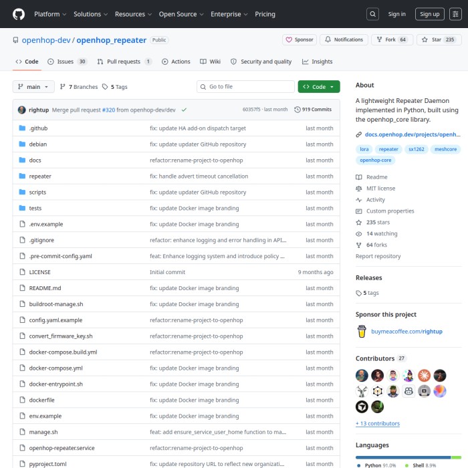The width and height of the screenshot is (468, 468).
Task: Switch to the Issues tab
Action: 67,62
